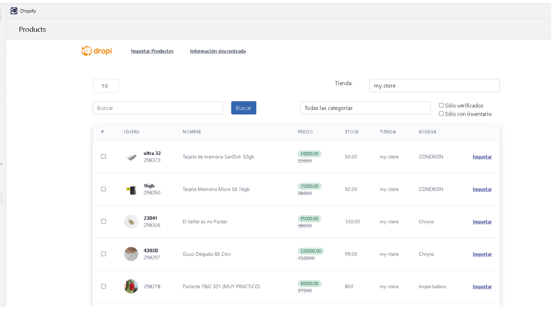Image resolution: width=558 pixels, height=314 pixels.
Task: Check the Parlante T&G 321 row
Action: [103, 287]
